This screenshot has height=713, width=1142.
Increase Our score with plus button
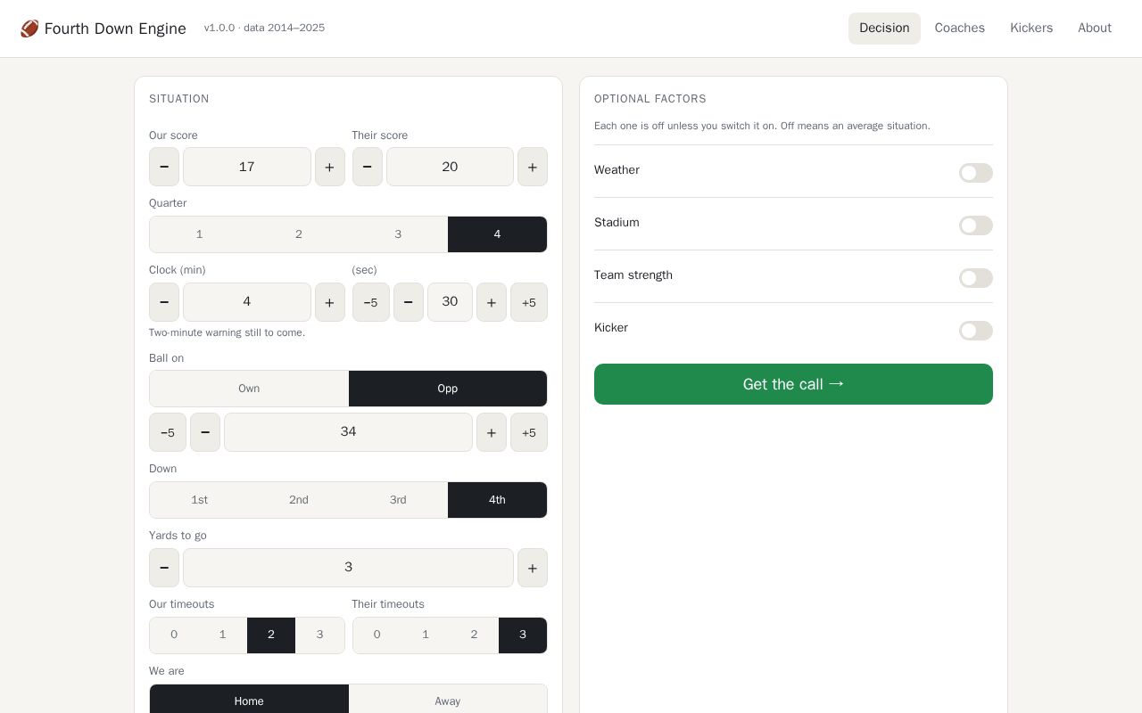(330, 167)
